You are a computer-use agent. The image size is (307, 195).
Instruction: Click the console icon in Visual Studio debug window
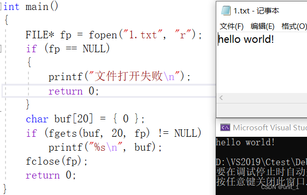[225, 128]
